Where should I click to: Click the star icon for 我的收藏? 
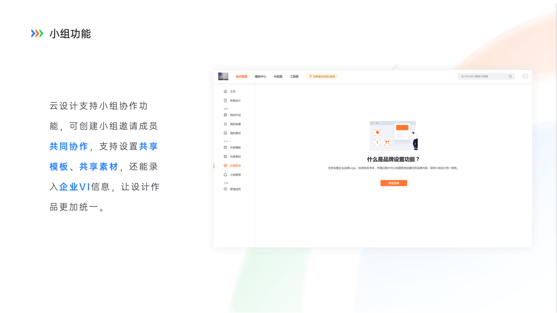click(x=225, y=124)
